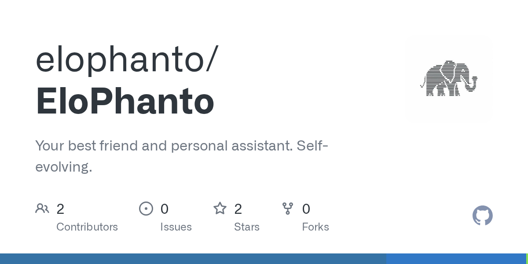Click the Contributors label

click(87, 227)
